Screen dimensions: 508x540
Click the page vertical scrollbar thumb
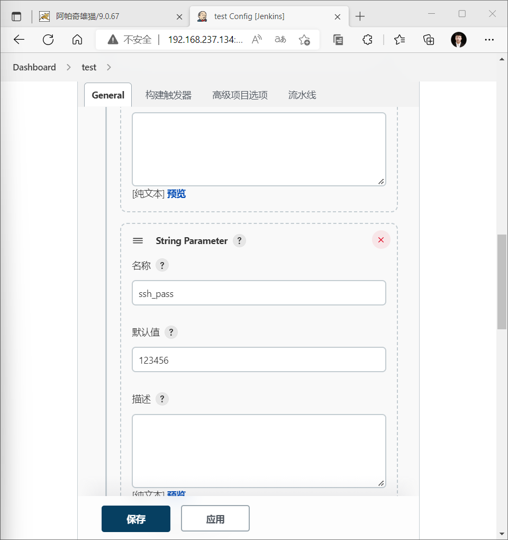click(x=502, y=282)
